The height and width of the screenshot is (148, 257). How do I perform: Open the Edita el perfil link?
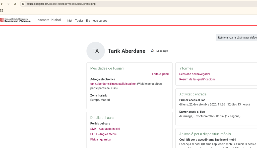click(160, 74)
